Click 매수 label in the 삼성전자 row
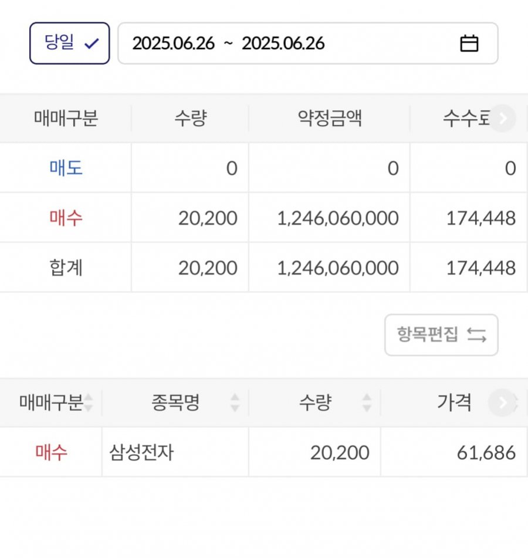The width and height of the screenshot is (528, 558). click(x=51, y=452)
